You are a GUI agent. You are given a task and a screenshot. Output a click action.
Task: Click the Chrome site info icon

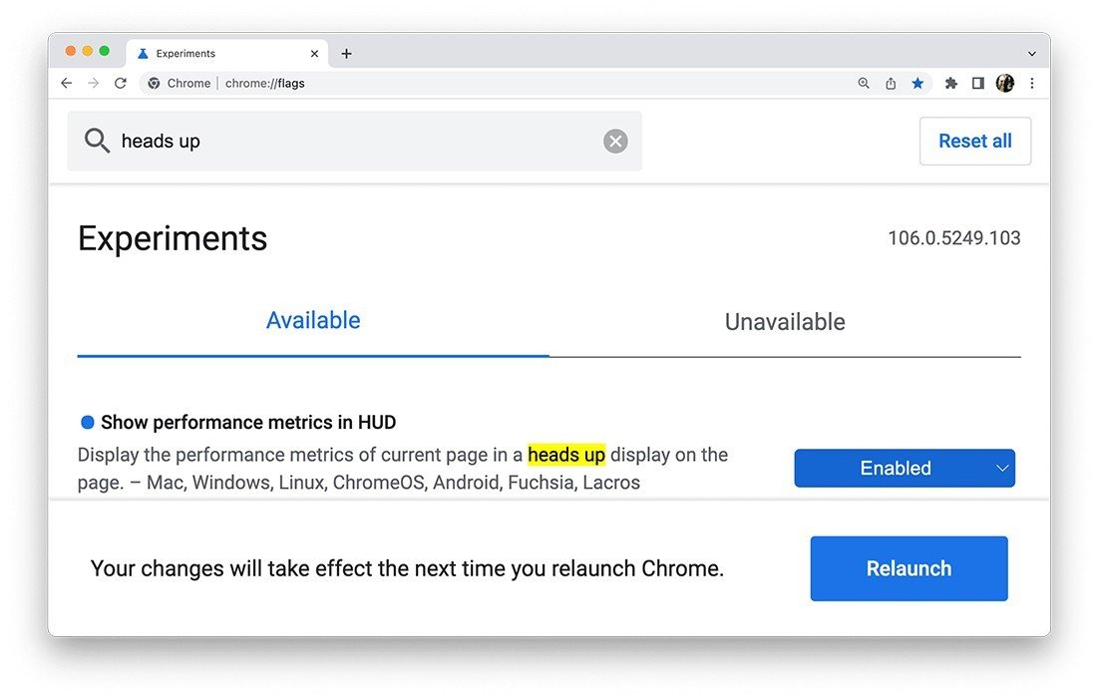tap(154, 83)
